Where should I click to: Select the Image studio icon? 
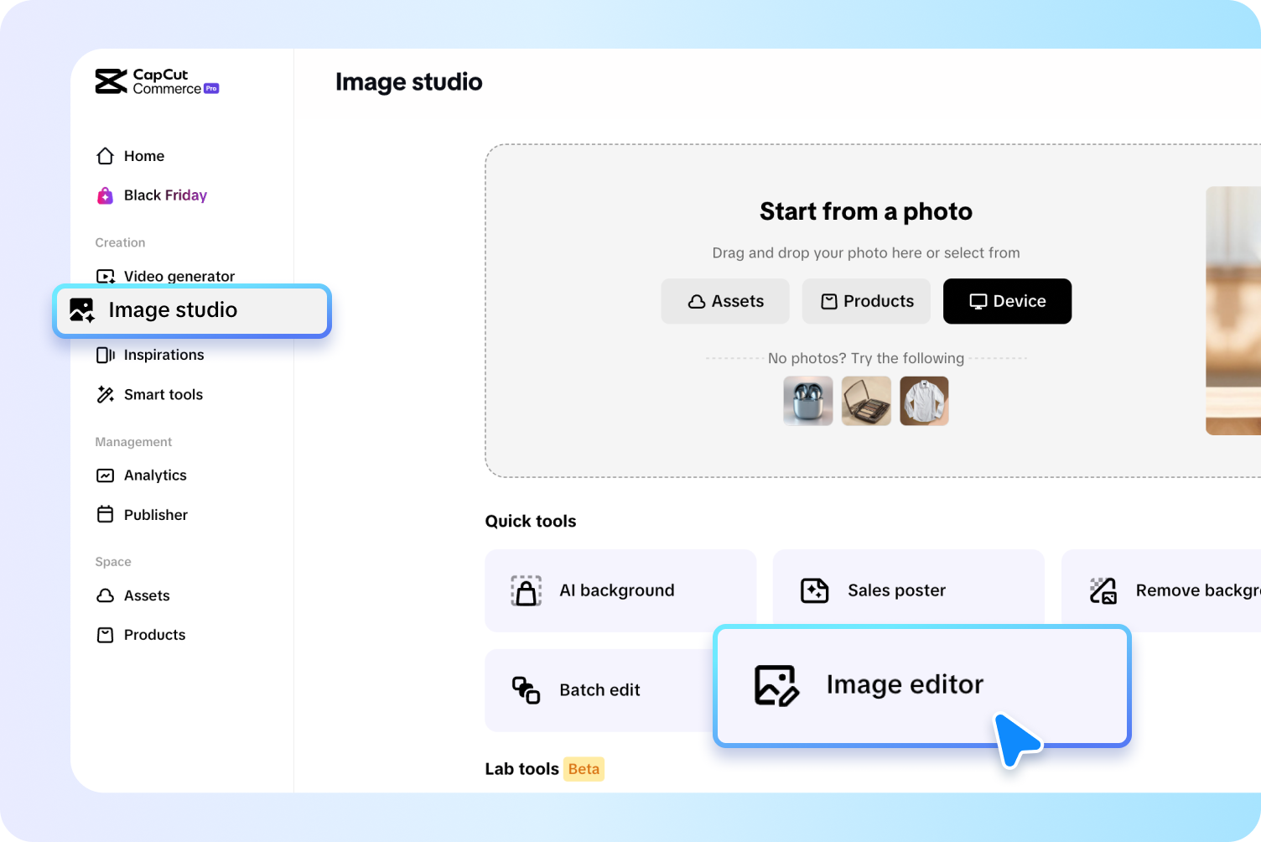(80, 309)
